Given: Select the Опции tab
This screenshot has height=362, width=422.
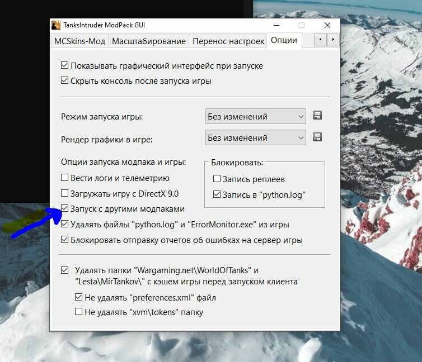Looking at the screenshot, I should [x=284, y=40].
